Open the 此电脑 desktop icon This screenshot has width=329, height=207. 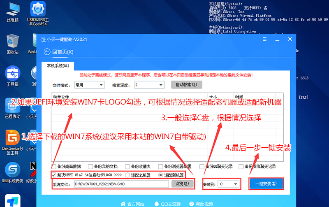(13, 13)
